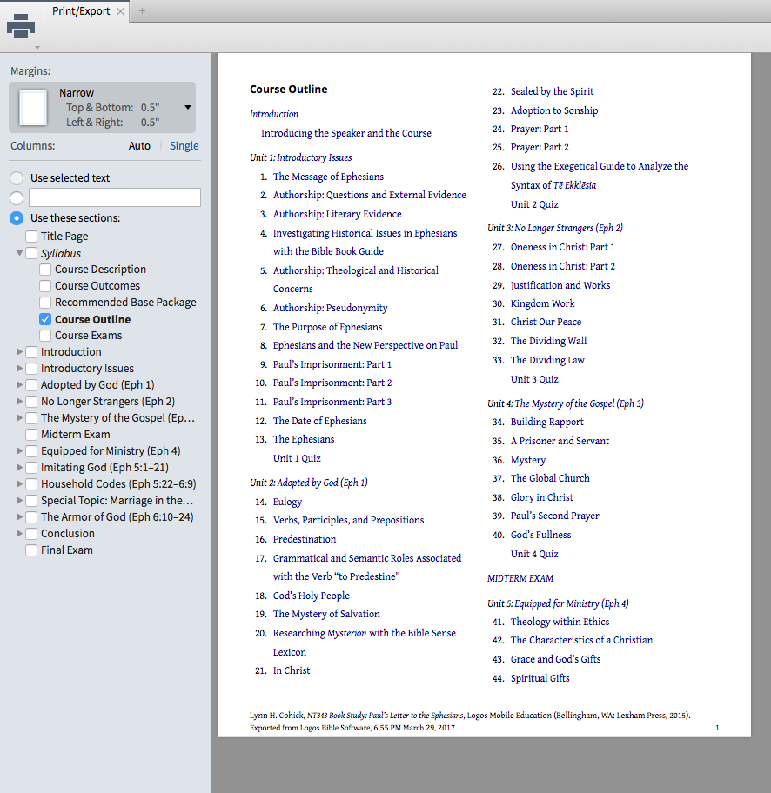Check the Final Exam checkbox

[31, 550]
